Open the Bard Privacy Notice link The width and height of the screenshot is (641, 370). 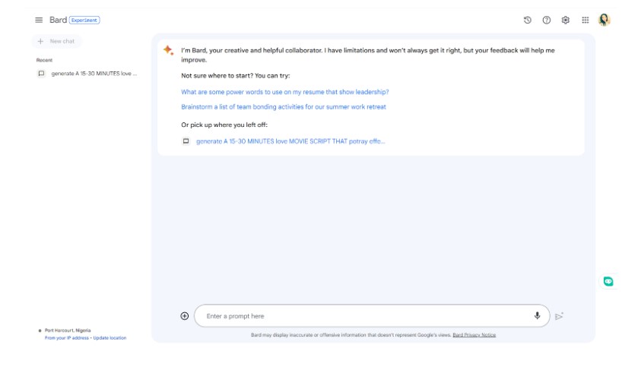point(474,335)
